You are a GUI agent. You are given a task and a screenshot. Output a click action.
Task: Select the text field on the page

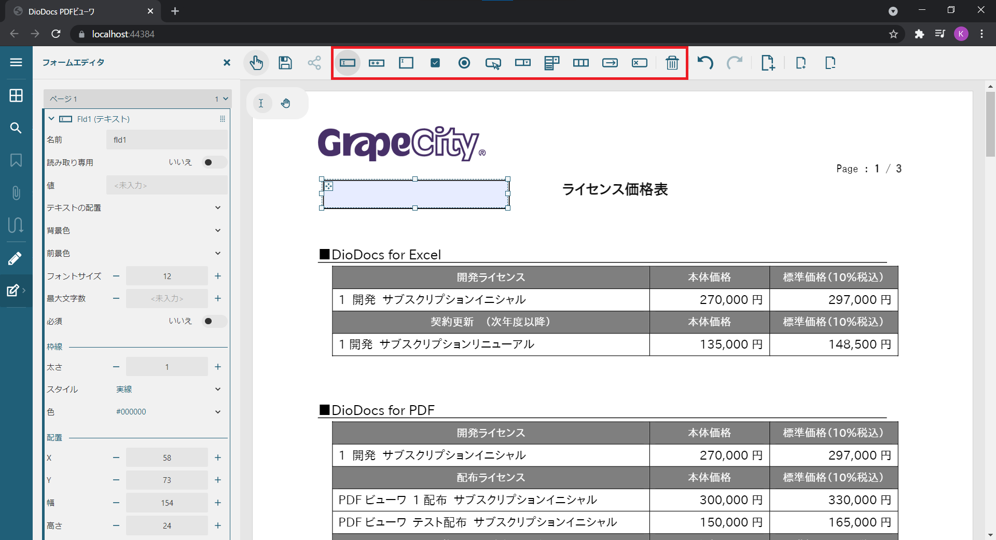coord(415,193)
